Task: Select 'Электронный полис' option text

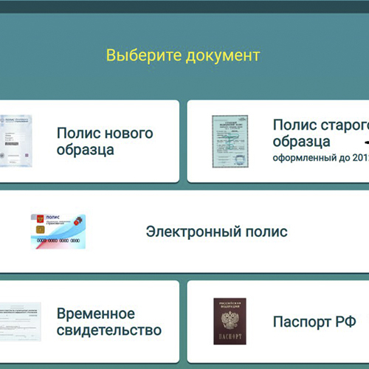Action: pos(216,232)
